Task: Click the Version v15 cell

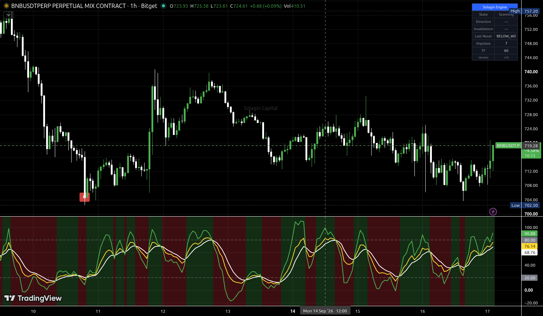Action: pyautogui.click(x=506, y=57)
